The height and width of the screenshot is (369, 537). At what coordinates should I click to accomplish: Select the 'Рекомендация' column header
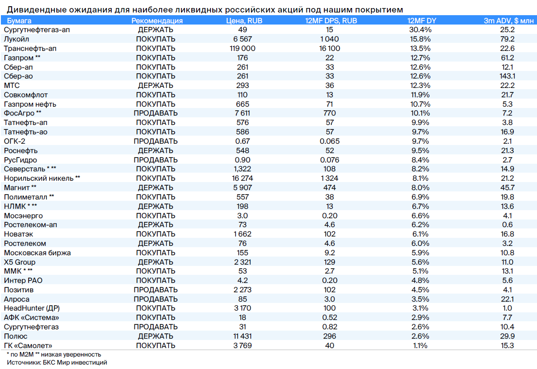coord(157,21)
